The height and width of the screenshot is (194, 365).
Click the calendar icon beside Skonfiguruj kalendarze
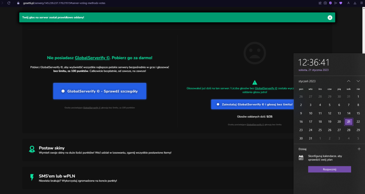(301, 158)
